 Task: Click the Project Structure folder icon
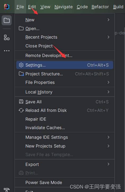pos(21,74)
